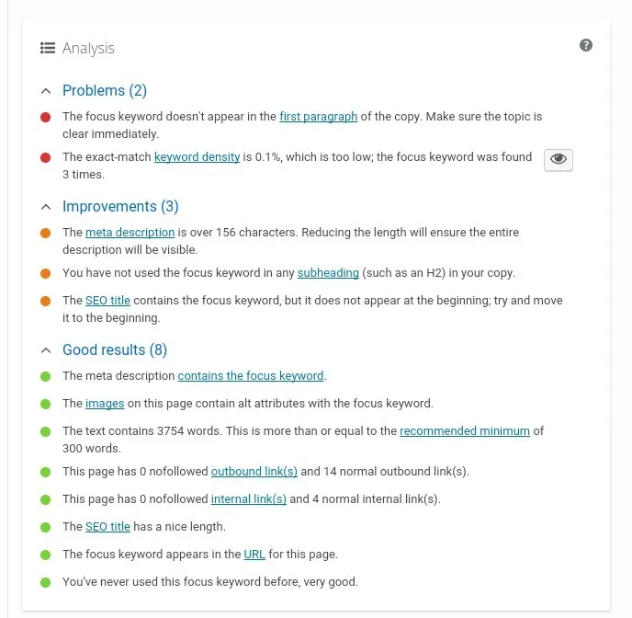The width and height of the screenshot is (632, 618).
Task: Collapse the Good results (8) section
Action: [x=46, y=350]
